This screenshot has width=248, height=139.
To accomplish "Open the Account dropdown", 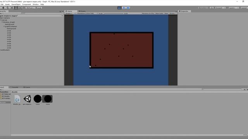I will coord(220,8).
